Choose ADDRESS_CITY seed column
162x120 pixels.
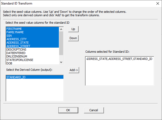pyautogui.click(x=33, y=39)
